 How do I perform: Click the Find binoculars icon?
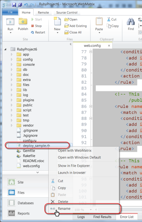tap(131, 22)
